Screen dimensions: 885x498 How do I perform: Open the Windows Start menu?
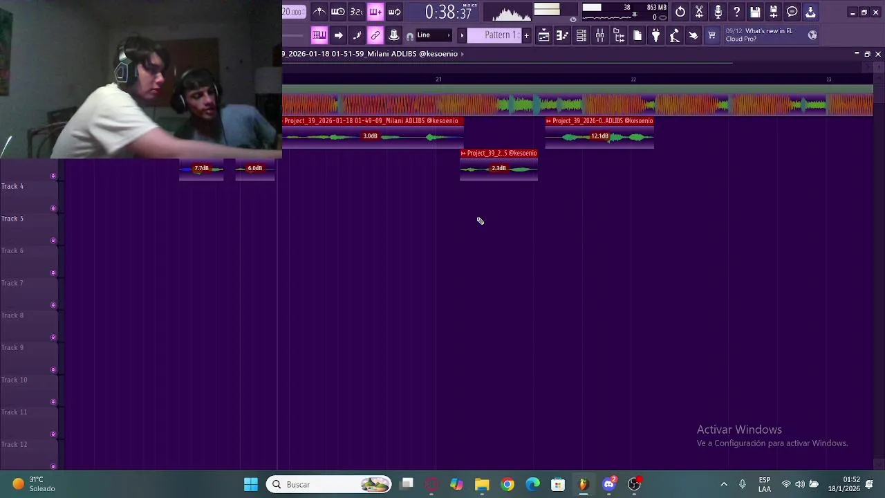(x=251, y=484)
